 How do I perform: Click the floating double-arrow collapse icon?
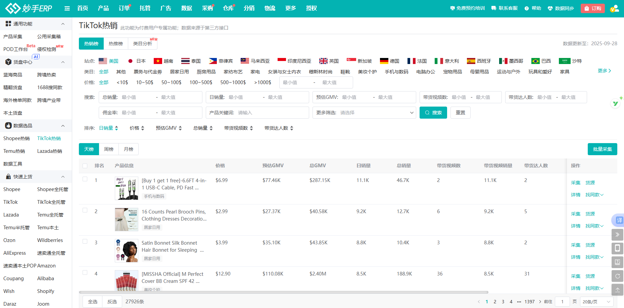coord(617,235)
